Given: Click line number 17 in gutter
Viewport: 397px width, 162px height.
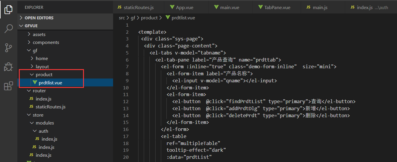Looking at the screenshot, I should [126, 136].
